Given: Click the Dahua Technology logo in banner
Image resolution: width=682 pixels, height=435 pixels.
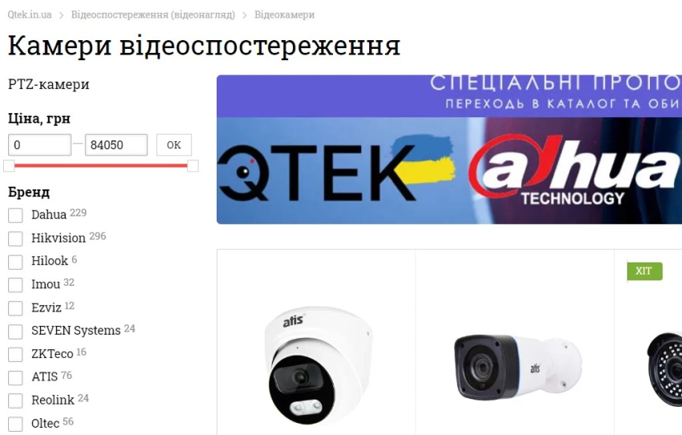Looking at the screenshot, I should (x=574, y=171).
